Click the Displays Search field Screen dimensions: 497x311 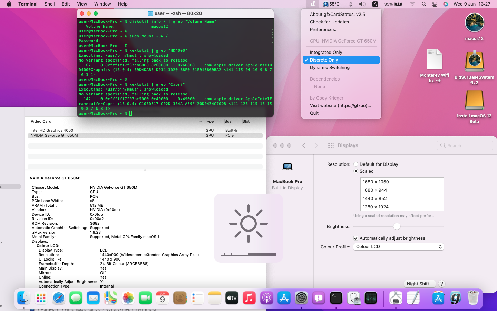[465, 145]
